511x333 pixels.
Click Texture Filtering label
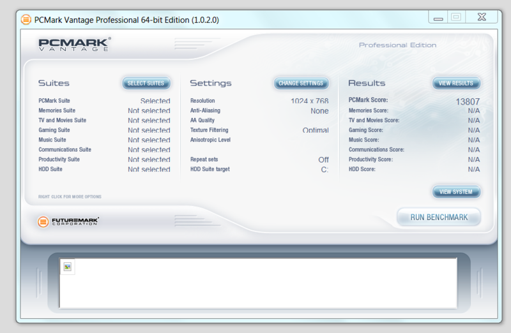click(x=210, y=130)
